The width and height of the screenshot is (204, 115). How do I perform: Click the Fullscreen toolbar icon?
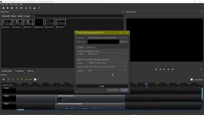(34, 8)
